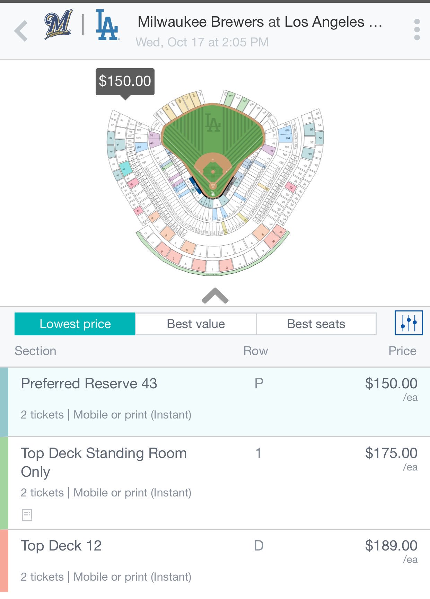
Task: Open the listing notes icon under Standing Room
Action: pos(27,515)
